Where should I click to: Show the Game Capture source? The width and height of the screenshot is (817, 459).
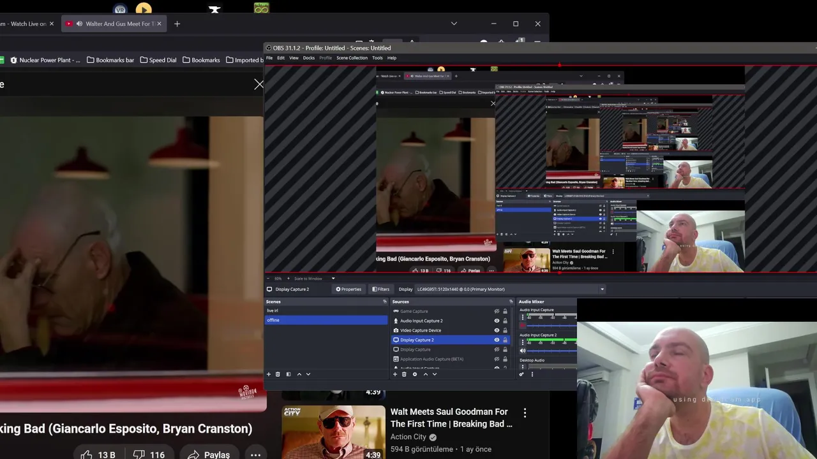(x=497, y=311)
